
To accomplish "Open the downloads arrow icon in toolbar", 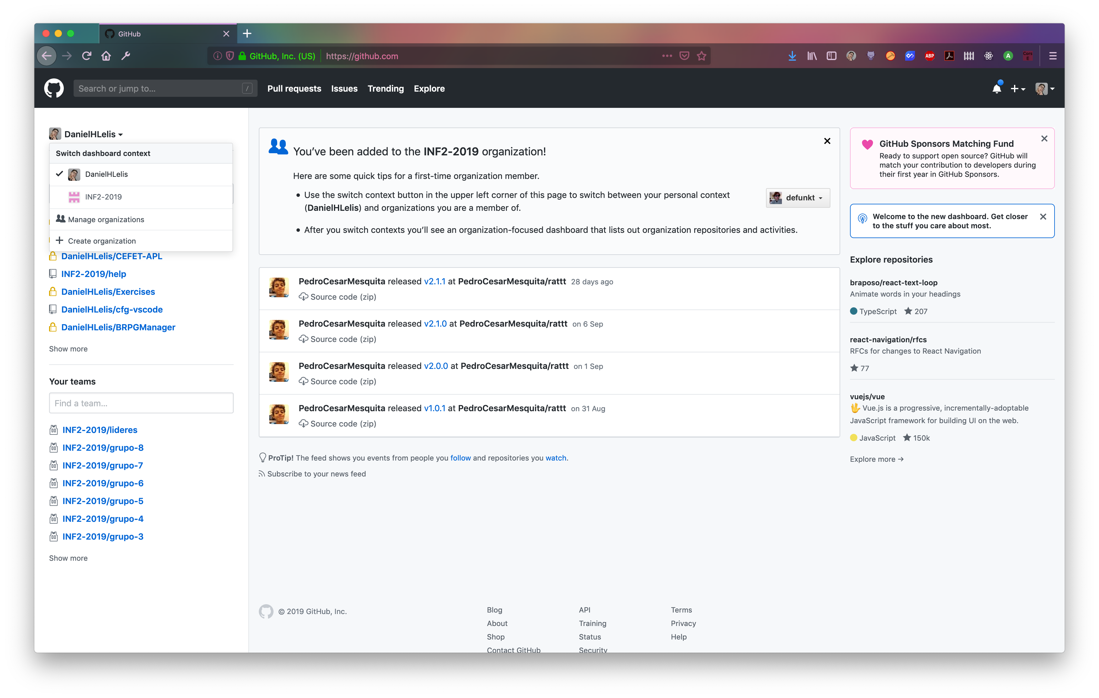I will 792,56.
